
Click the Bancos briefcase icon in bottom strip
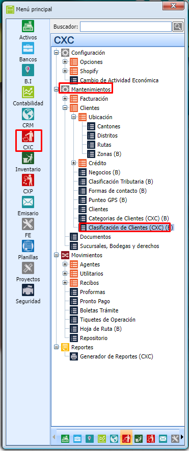77,438
